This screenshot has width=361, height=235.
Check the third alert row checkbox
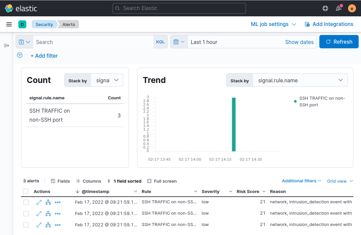[26, 225]
